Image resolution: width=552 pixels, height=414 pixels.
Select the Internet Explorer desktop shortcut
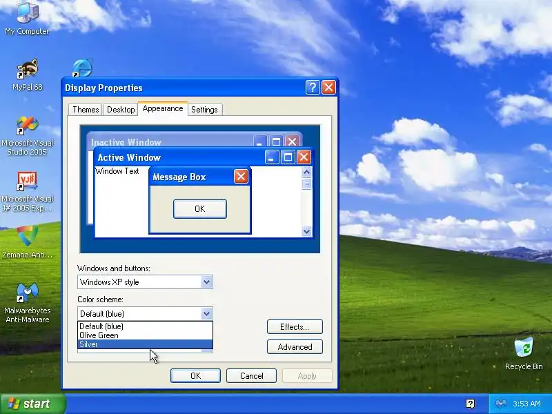[82, 68]
